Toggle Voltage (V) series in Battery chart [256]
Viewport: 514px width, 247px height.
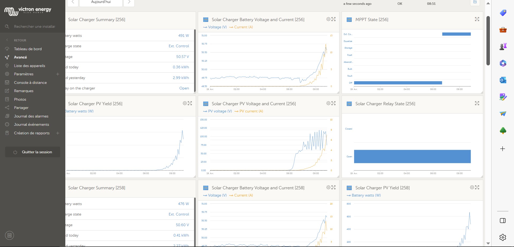(x=215, y=27)
